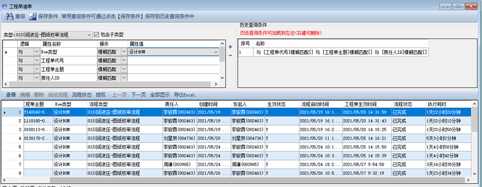The height and width of the screenshot is (187, 482).
Task: Click the 属性名称 column header in condition grid
Action: [x=68, y=44]
